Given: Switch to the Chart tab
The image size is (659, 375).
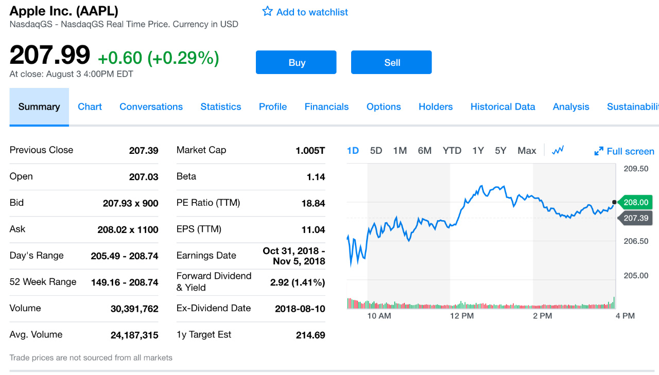Looking at the screenshot, I should [x=90, y=107].
